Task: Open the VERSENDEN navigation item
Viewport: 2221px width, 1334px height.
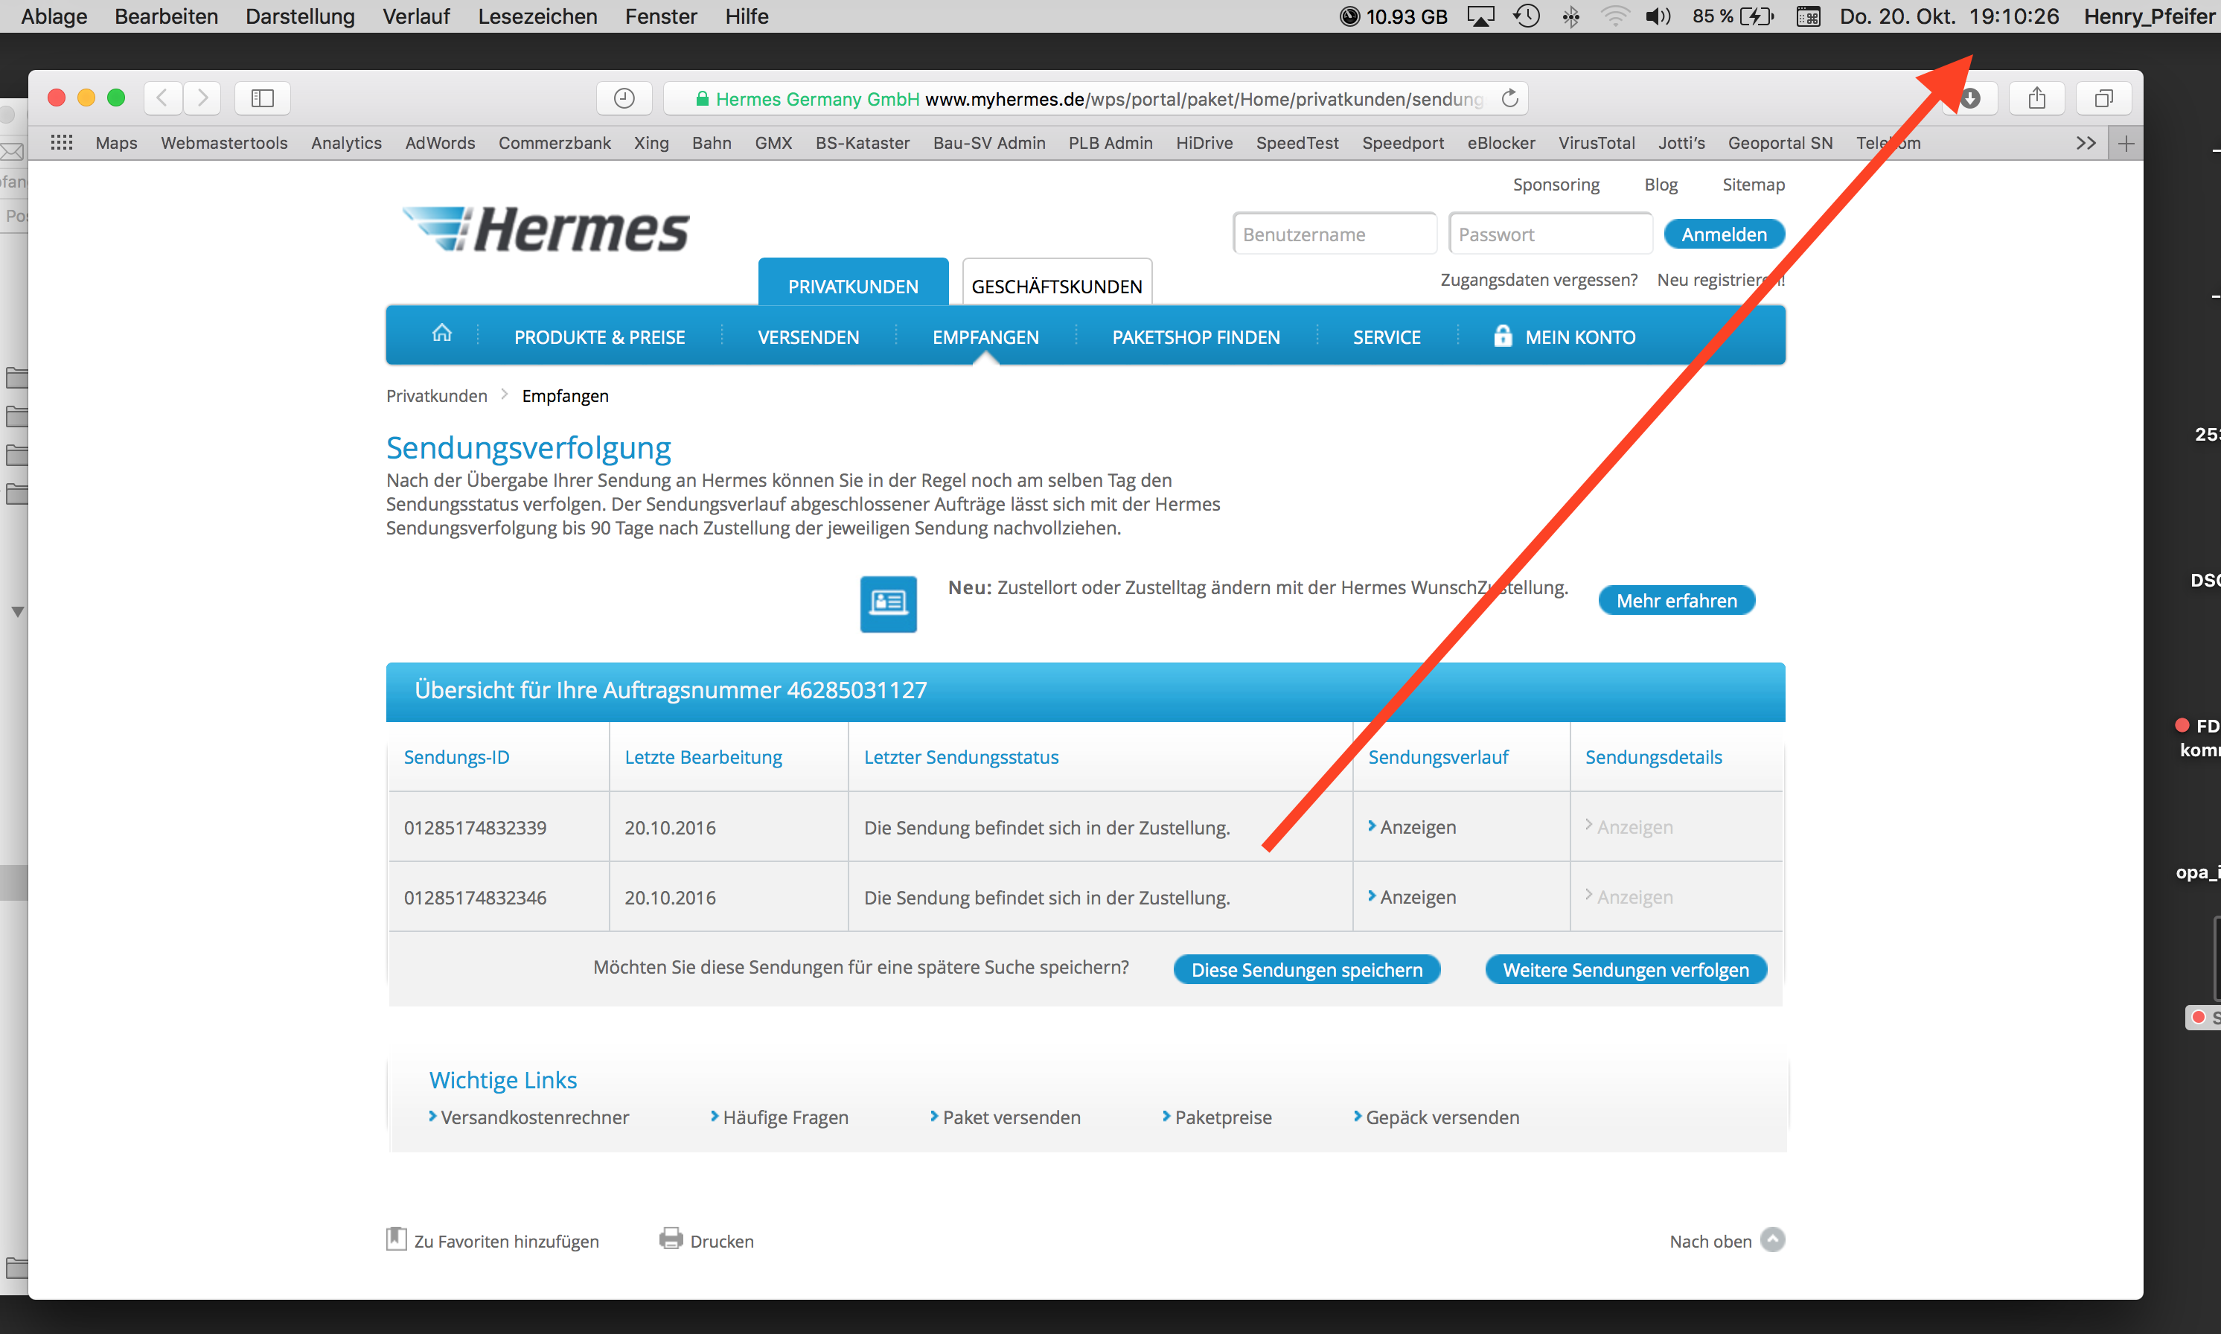Action: [x=808, y=337]
